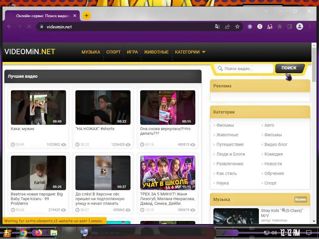The height and width of the screenshot is (239, 319).
Task: Stop page loading with the X button
Action: coord(29,27)
